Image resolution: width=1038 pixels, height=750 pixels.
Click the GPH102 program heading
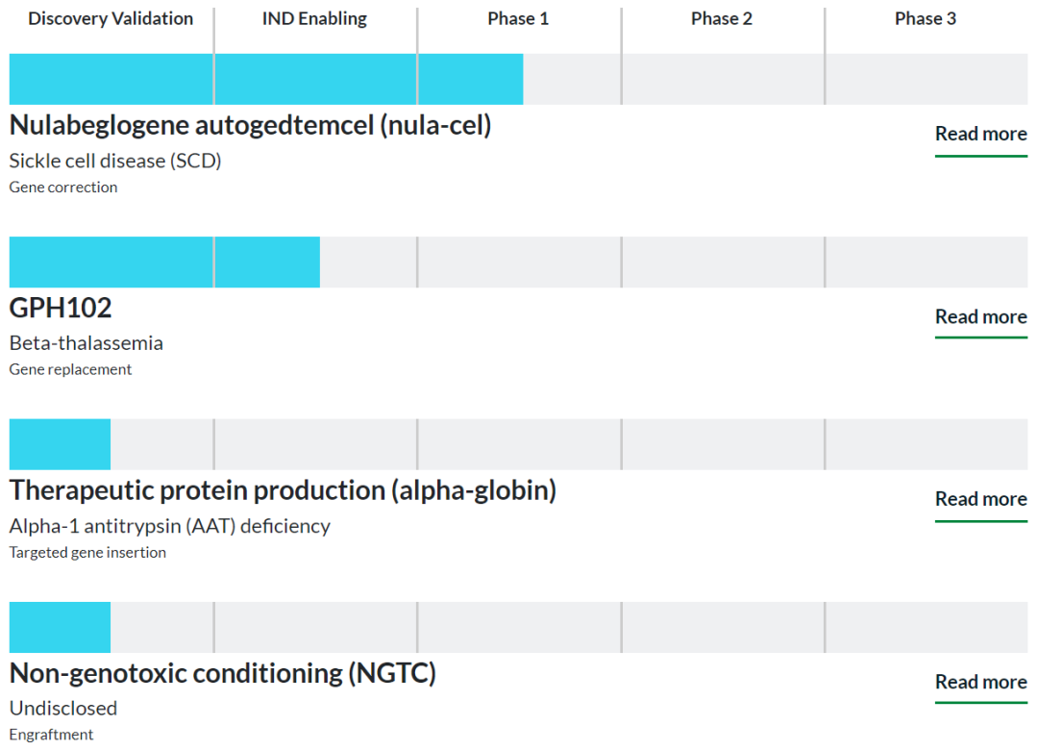pos(61,308)
